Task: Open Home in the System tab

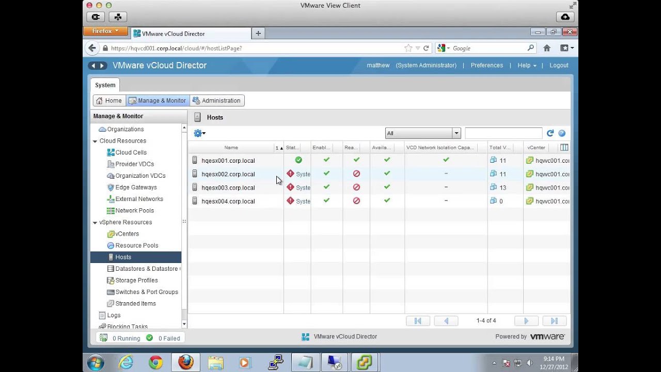Action: click(x=109, y=101)
